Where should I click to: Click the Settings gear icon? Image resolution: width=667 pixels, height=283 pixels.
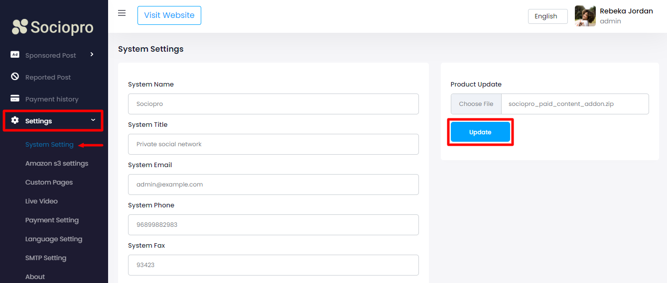tap(15, 120)
